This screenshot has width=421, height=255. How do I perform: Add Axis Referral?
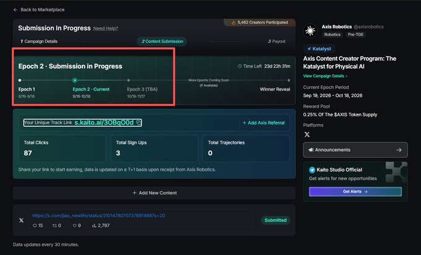(x=264, y=123)
